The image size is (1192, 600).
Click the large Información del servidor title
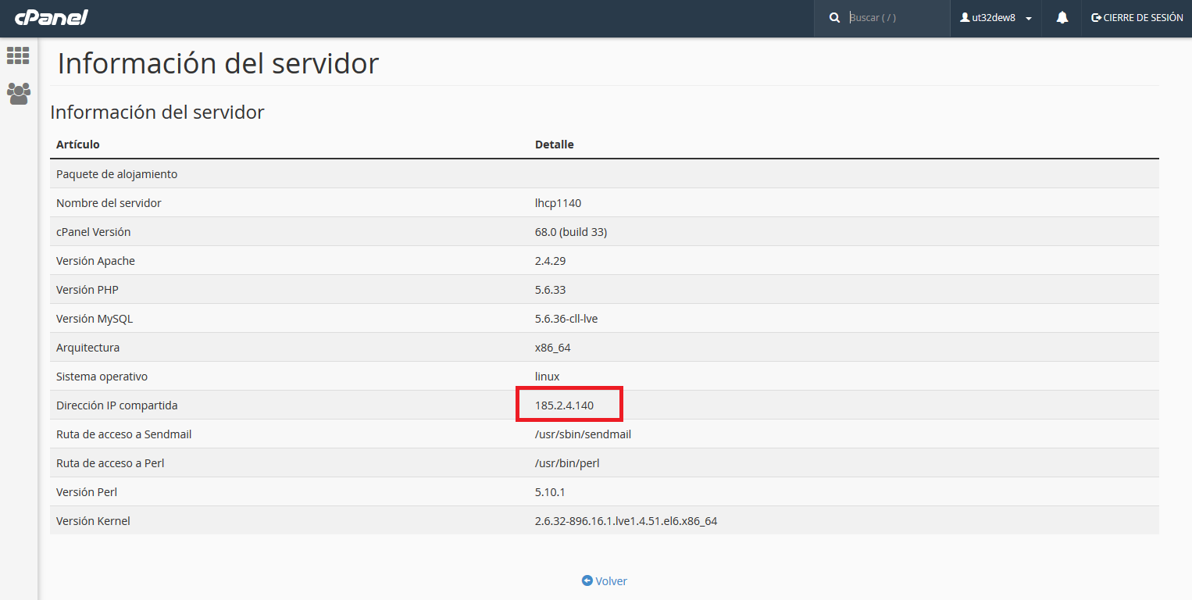click(218, 63)
